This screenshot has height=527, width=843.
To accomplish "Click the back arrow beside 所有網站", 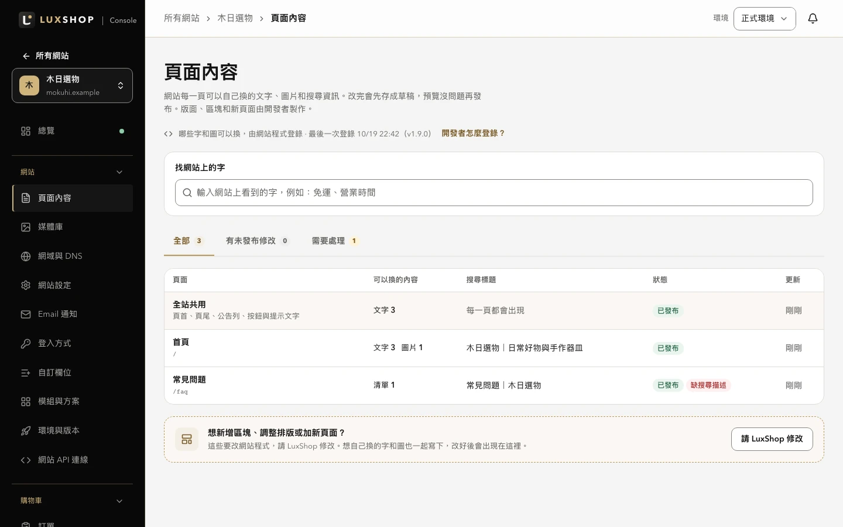I will 26,56.
